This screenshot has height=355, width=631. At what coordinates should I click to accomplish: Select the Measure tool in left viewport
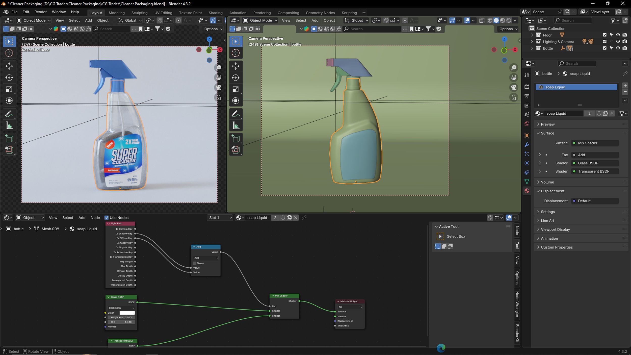coord(9,125)
